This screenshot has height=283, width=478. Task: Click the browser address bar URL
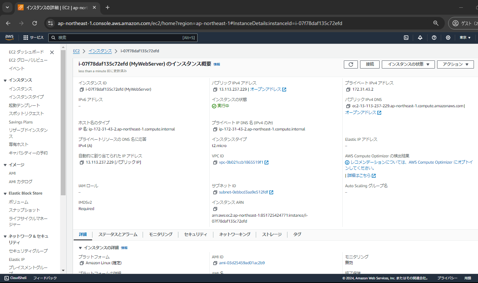click(x=200, y=23)
